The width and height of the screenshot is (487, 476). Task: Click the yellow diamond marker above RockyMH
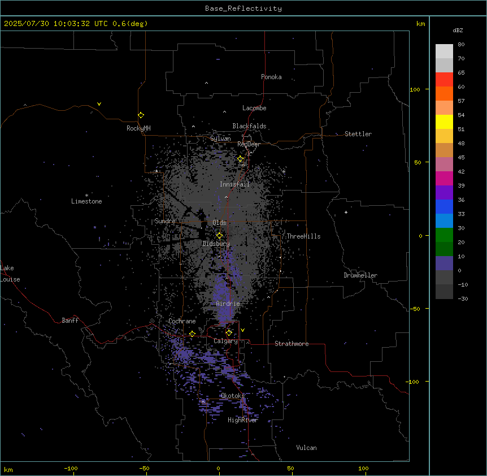click(141, 115)
